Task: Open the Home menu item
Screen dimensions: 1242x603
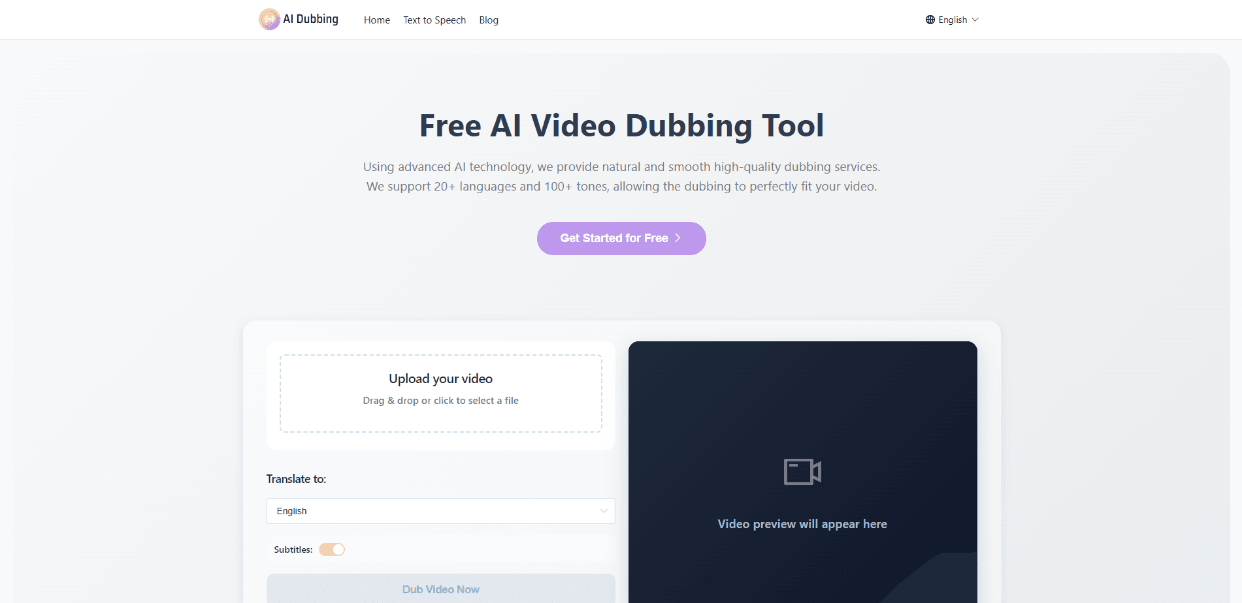Action: pos(377,20)
